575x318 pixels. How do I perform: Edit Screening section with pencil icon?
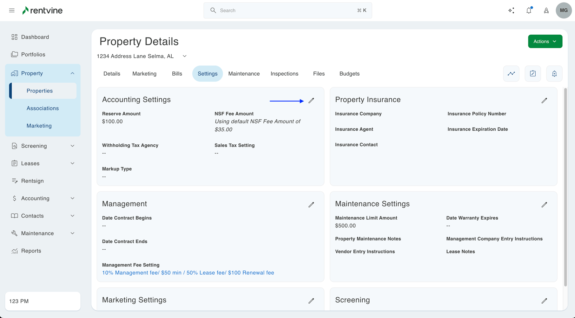click(x=544, y=301)
